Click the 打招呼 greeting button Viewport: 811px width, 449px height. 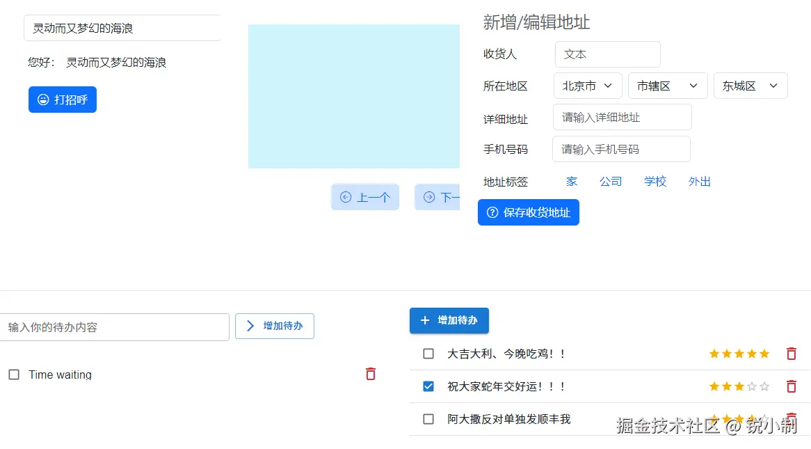(x=63, y=100)
